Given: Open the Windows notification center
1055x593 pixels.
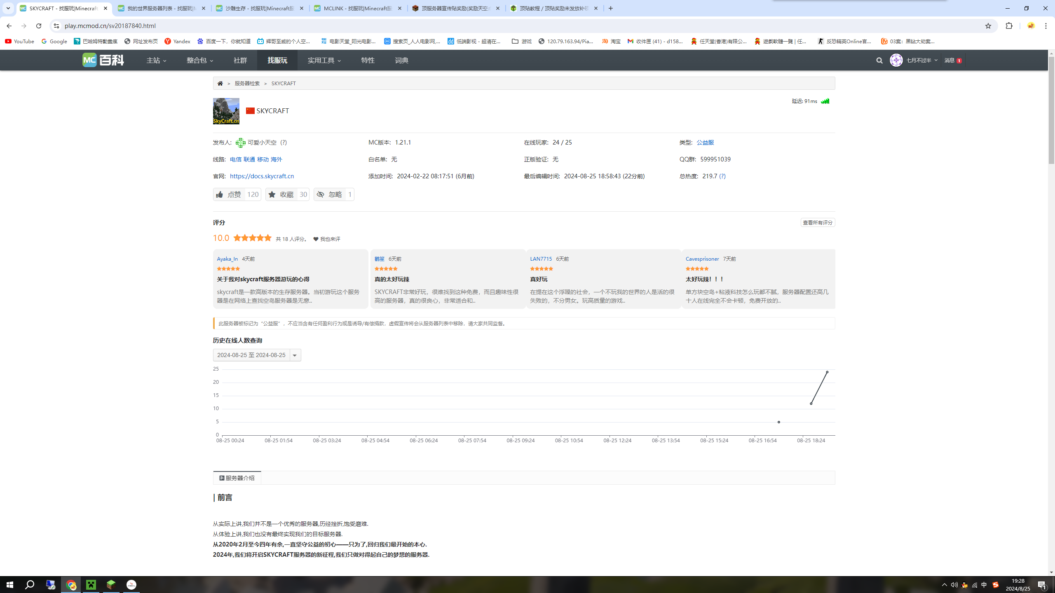Looking at the screenshot, I should pos(1043,585).
